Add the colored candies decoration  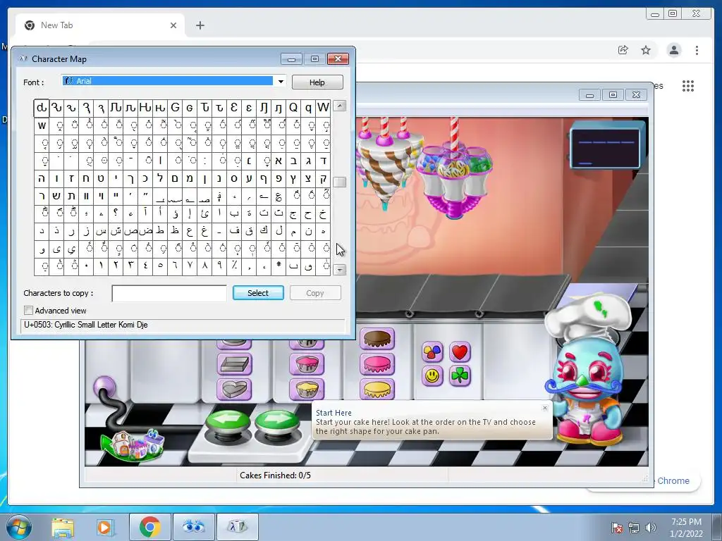[x=432, y=352]
